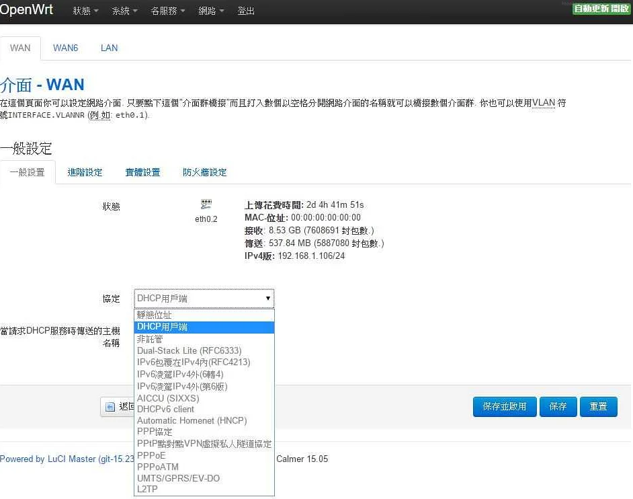
Task: Switch to the WAN6 tab
Action: click(65, 48)
